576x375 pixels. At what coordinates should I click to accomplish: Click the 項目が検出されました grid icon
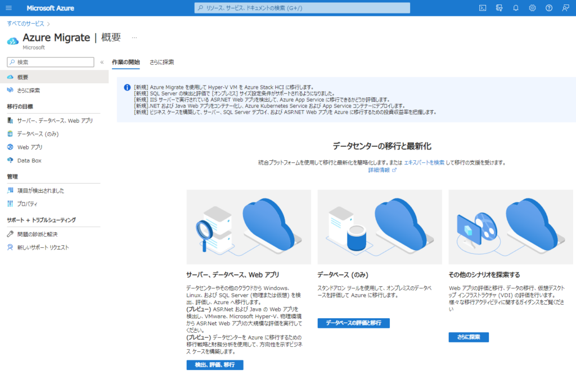[x=10, y=190]
